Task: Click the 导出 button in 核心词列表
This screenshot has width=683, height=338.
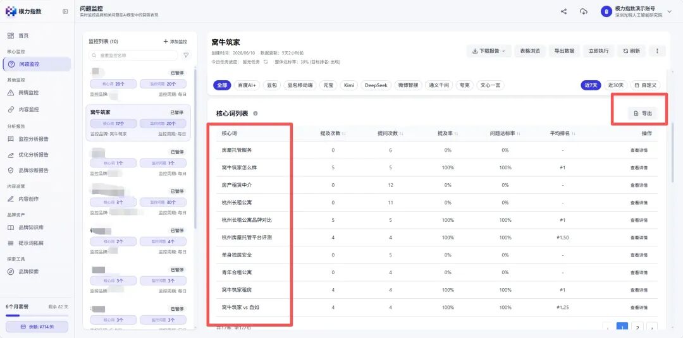Action: [x=643, y=114]
